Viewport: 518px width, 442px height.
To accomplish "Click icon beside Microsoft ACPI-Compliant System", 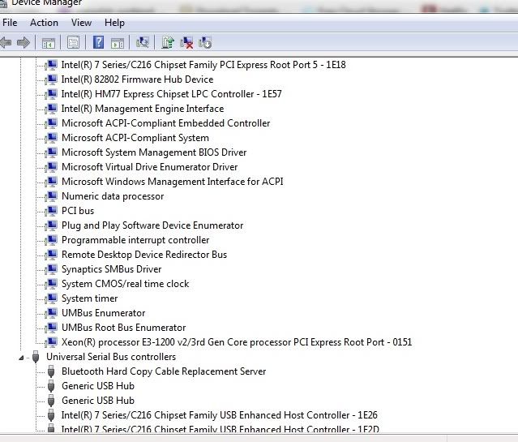I will point(52,138).
